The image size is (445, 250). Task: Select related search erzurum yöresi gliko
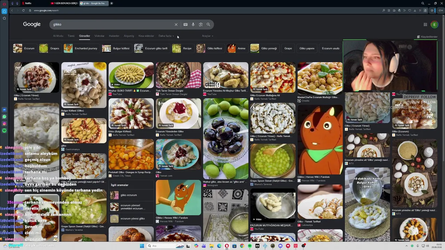131,219
